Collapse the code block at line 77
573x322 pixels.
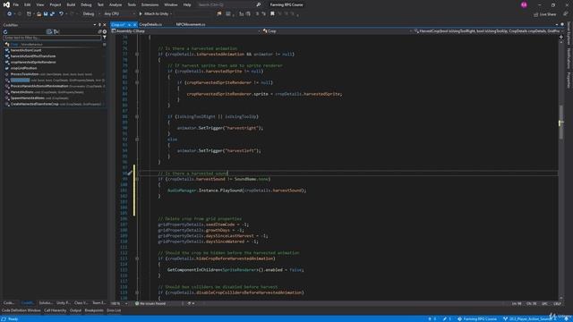coord(137,54)
